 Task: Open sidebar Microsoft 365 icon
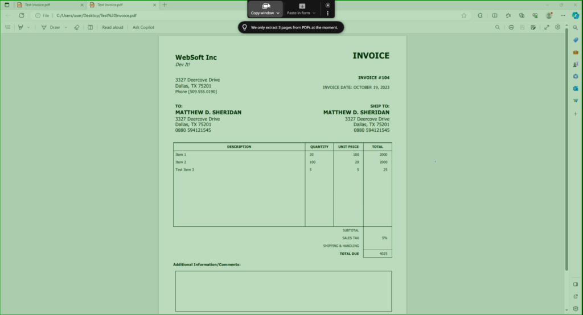tap(576, 76)
